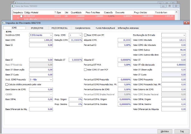
Task: Enable Valor ICMS ST com FCP checkbox
Action: point(85,70)
